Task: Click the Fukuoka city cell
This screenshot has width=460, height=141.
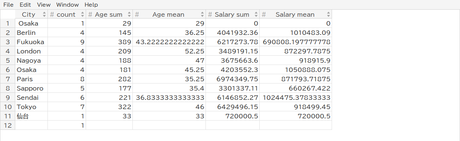Action: pyautogui.click(x=32, y=42)
